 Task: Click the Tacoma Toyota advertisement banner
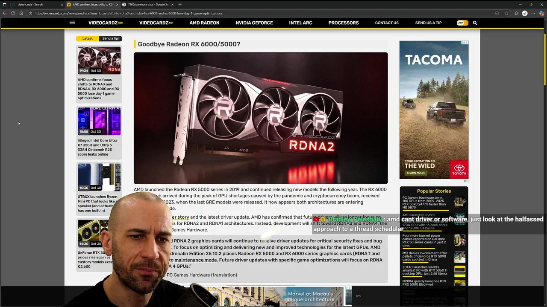click(x=434, y=110)
